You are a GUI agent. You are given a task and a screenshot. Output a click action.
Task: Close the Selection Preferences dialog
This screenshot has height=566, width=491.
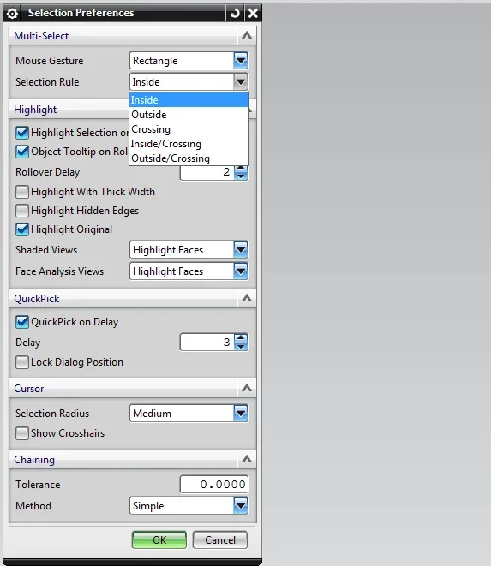(253, 14)
